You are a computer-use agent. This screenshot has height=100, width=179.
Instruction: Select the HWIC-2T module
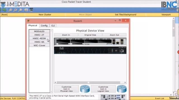click(39, 35)
